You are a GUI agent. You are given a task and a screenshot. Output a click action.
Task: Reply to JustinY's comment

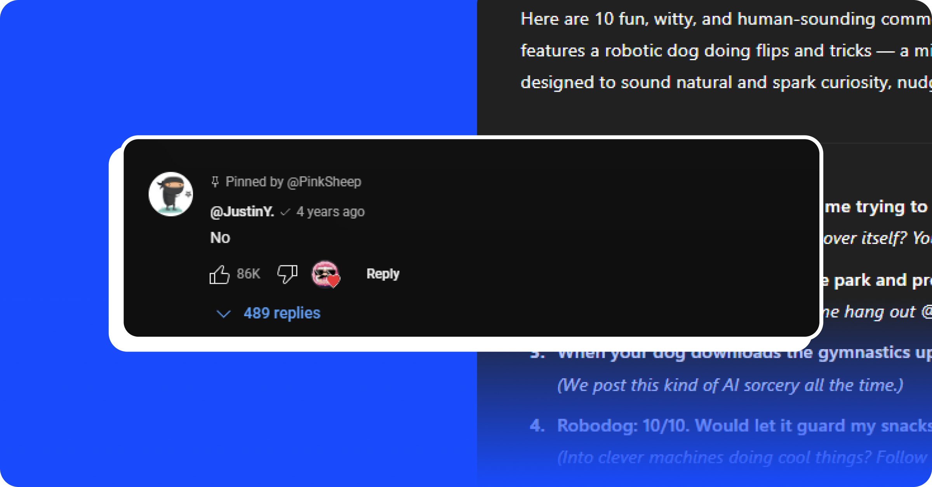[x=383, y=274]
